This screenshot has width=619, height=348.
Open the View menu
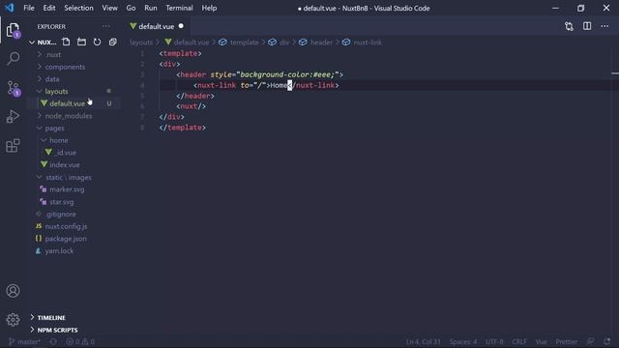109,8
